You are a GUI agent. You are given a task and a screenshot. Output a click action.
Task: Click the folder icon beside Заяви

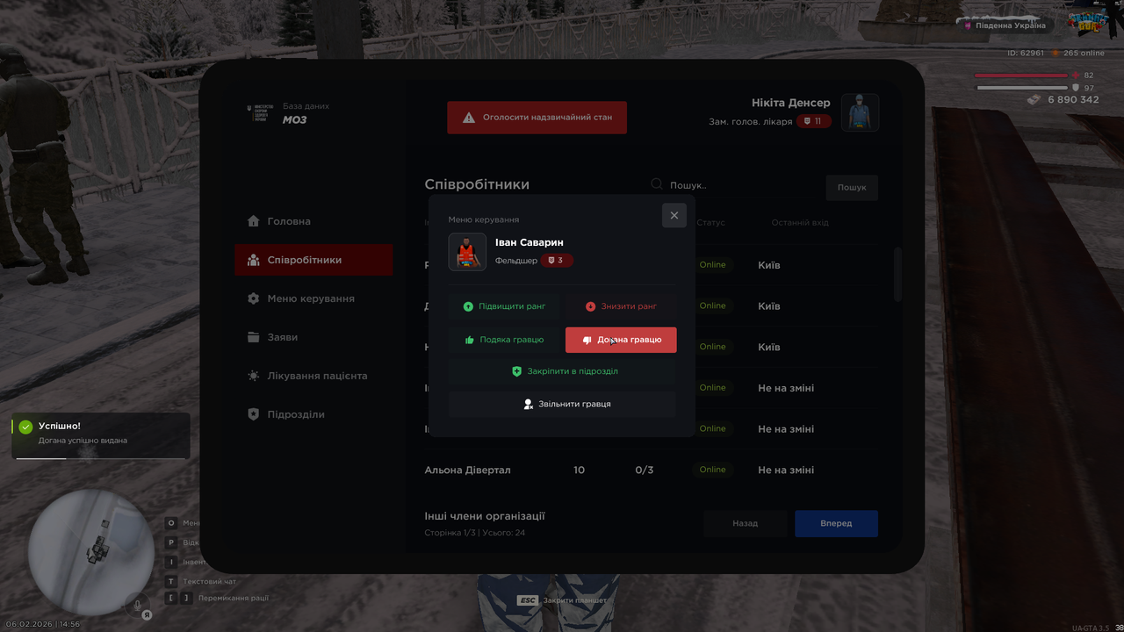pyautogui.click(x=254, y=337)
